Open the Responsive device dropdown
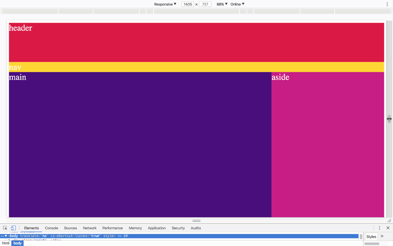This screenshot has width=393, height=246. 165,4
